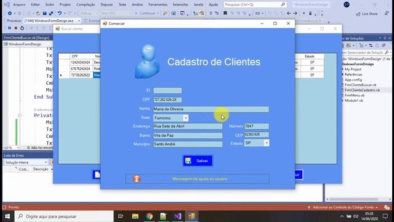Open the Editar menu
Viewport: 394px width, 222px height.
pyautogui.click(x=36, y=4)
